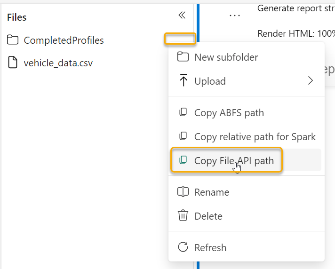This screenshot has width=335, height=269.
Task: Click the highlighted more options box beside CompletedProfiles
Action: (180, 39)
